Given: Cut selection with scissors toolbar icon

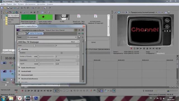Looking at the screenshot, I should pyautogui.click(x=22, y=8).
